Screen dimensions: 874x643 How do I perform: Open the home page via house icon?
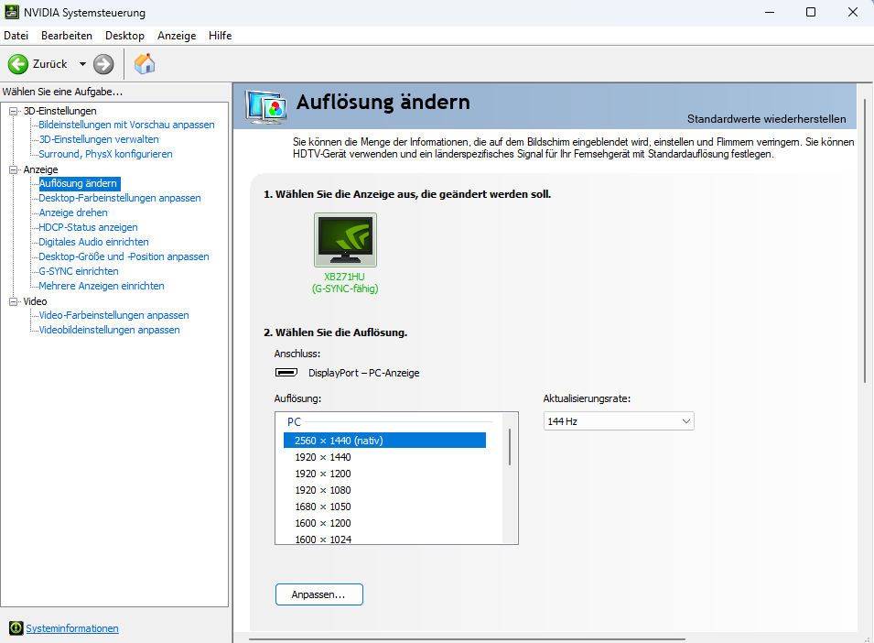(x=145, y=64)
